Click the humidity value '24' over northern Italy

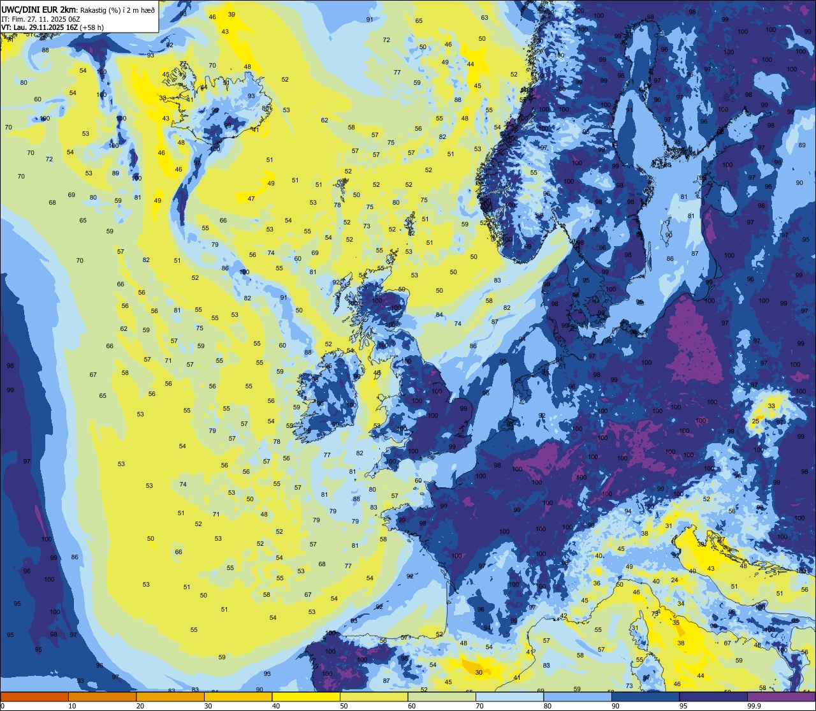click(x=674, y=580)
